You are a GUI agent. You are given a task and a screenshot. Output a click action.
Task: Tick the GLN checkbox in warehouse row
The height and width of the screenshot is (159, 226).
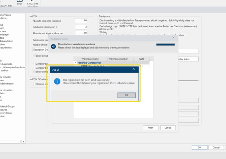pos(142,66)
